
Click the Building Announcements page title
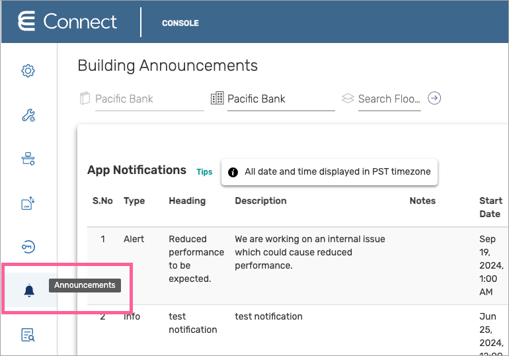pos(167,66)
